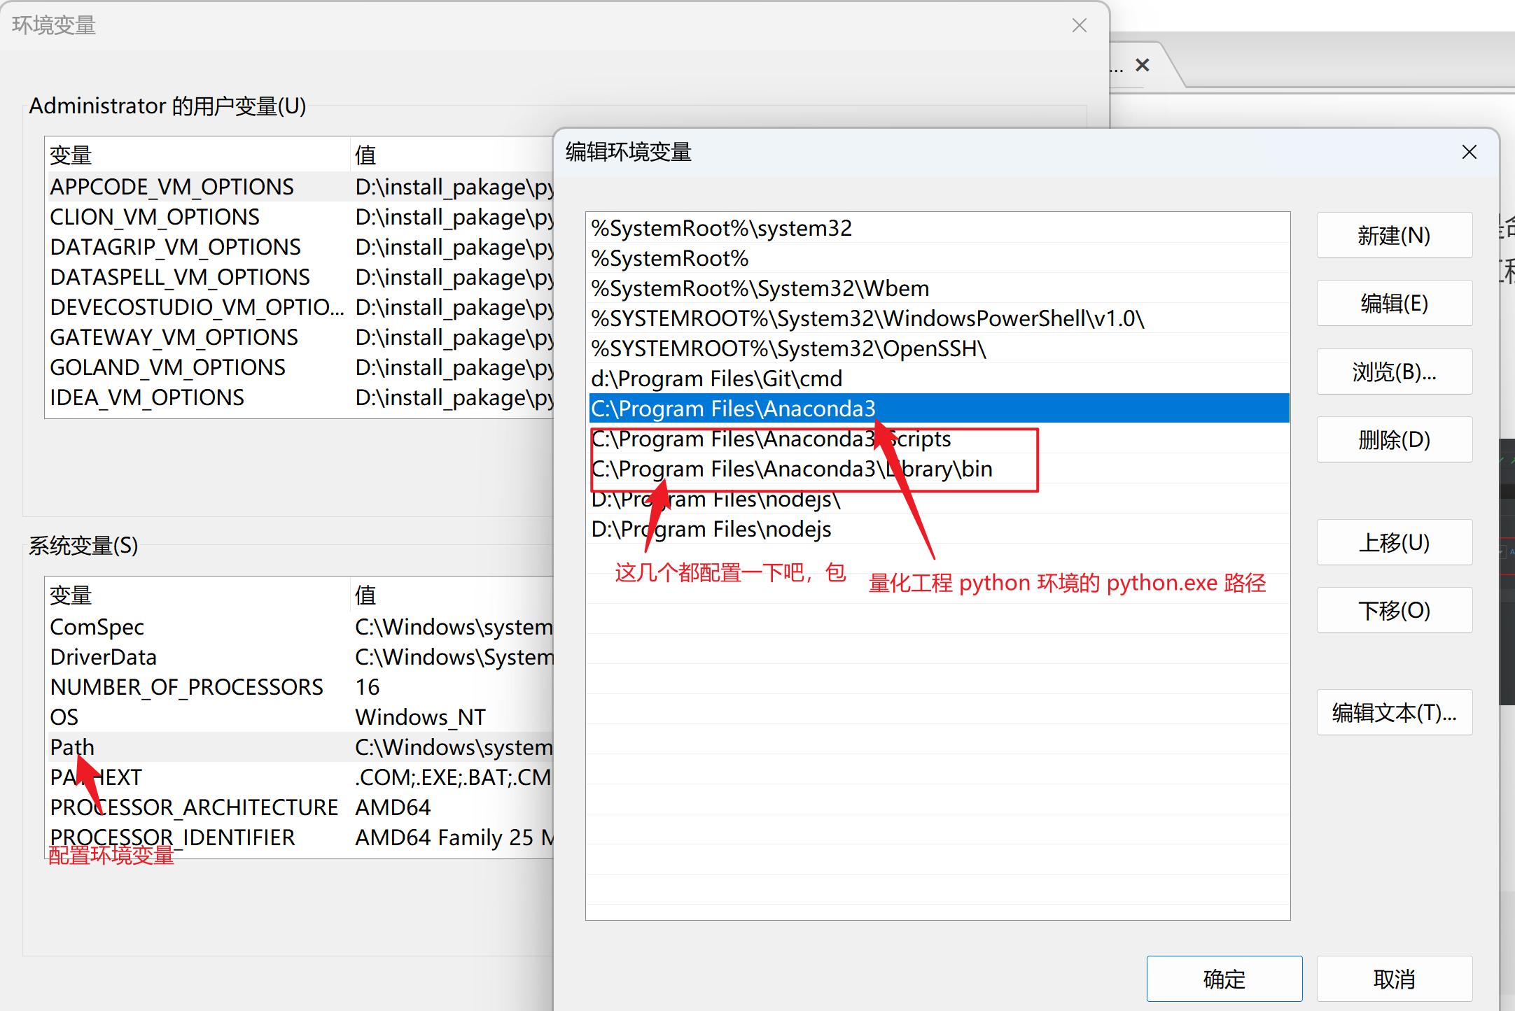The width and height of the screenshot is (1515, 1011).
Task: Confirm with the 确定 button
Action: click(1224, 978)
